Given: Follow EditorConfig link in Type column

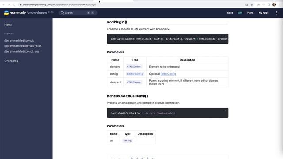Looking at the screenshot, I should pyautogui.click(x=135, y=74).
